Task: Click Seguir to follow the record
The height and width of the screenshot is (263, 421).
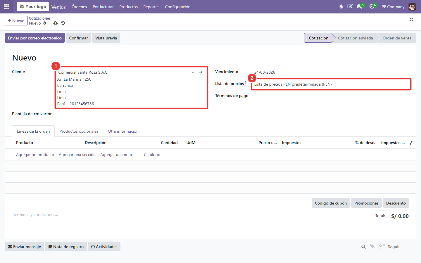Action: (x=394, y=247)
